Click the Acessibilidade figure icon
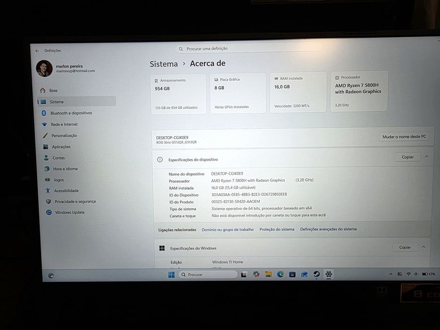This screenshot has height=330, width=440. (x=48, y=190)
